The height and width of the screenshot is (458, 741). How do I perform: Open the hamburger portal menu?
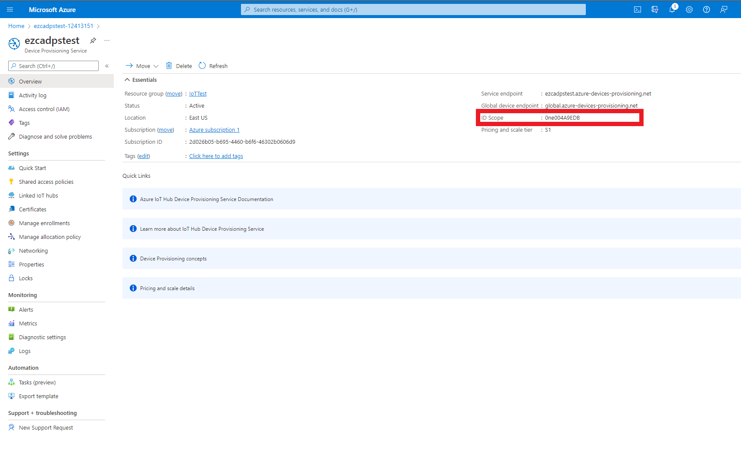click(x=10, y=9)
